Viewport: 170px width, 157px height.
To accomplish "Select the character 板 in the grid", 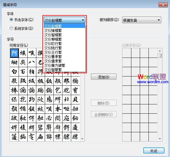I will [41, 81].
